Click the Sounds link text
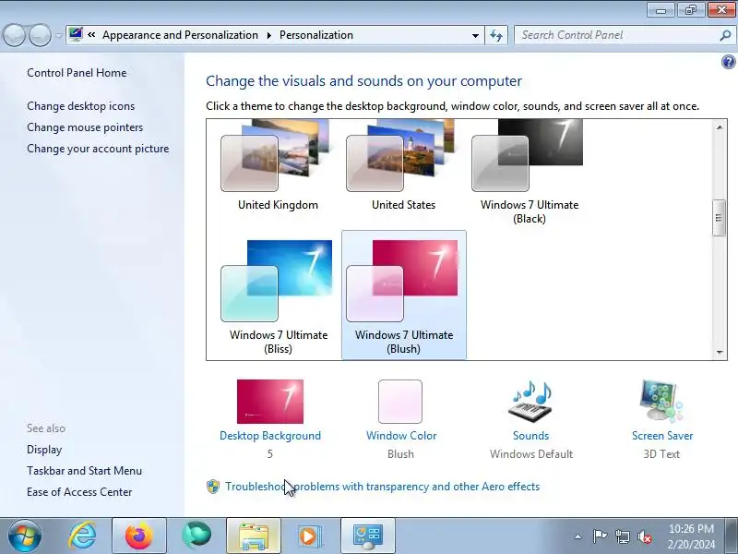 (531, 436)
